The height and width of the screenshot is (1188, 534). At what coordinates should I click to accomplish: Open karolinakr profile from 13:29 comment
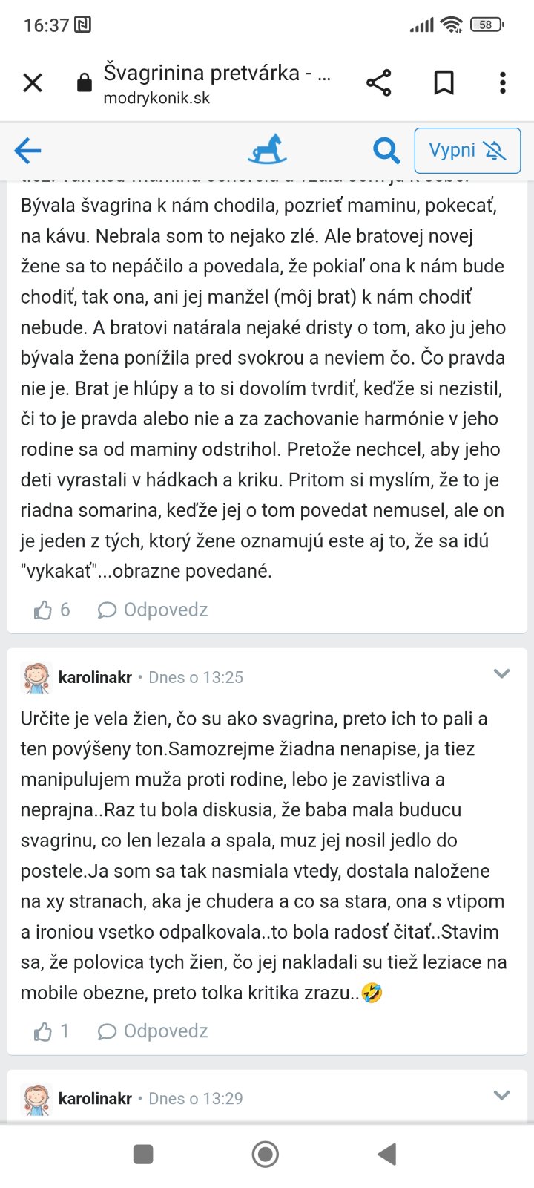coord(95,1098)
